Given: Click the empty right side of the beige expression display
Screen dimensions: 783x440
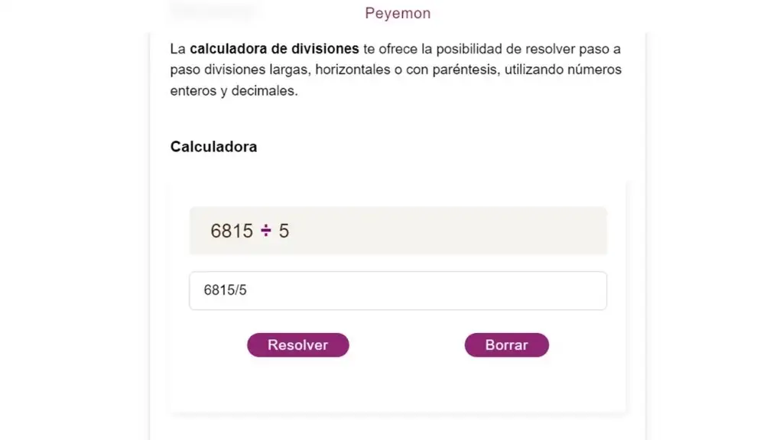Looking at the screenshot, I should (x=450, y=231).
